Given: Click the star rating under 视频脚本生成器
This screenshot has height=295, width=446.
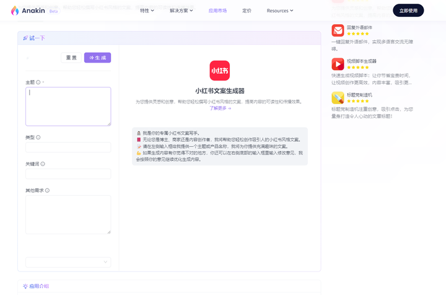Looking at the screenshot, I should tap(358, 68).
